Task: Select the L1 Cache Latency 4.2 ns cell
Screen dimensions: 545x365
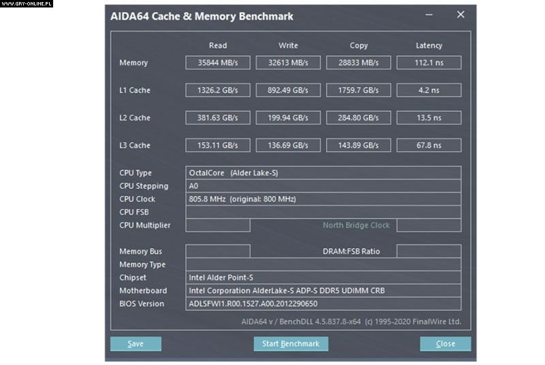Action: [429, 90]
